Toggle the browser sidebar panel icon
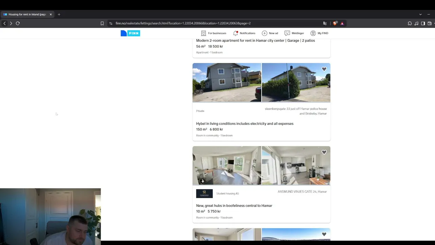Screen dimensions: 435x245 [x=423, y=23]
